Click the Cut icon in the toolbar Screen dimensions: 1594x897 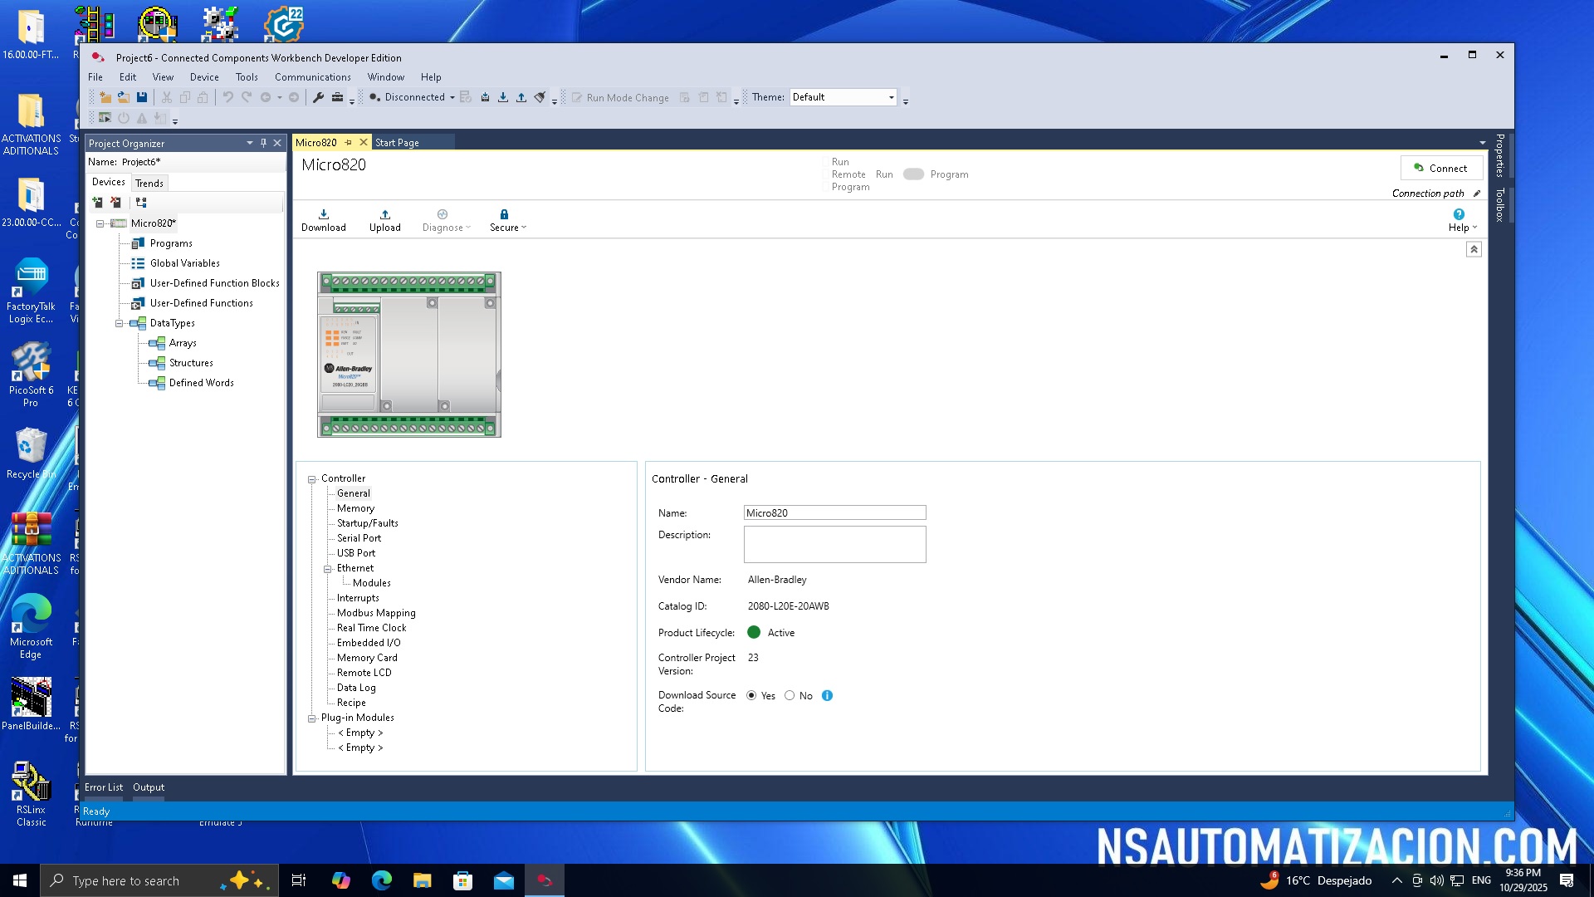tap(166, 97)
